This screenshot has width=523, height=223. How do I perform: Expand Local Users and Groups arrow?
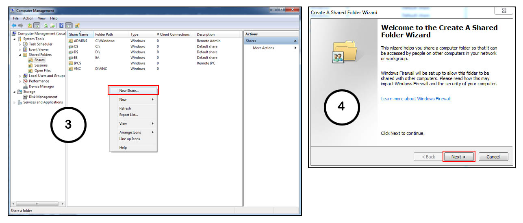point(20,76)
